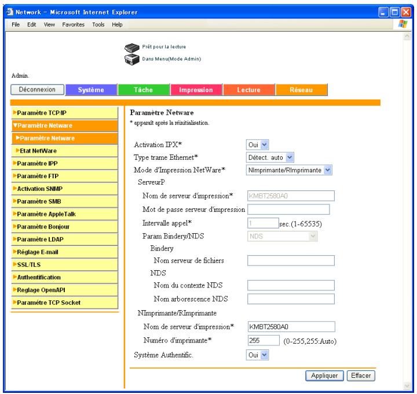Click the Internet Explorer title bar icon
Image resolution: width=417 pixels, height=394 pixels.
click(x=10, y=12)
